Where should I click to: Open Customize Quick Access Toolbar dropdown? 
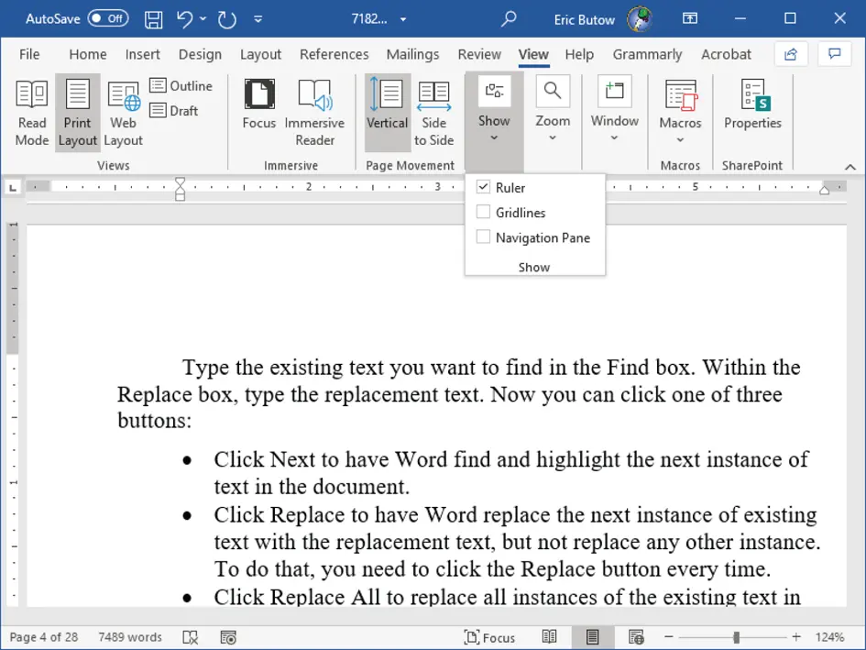(x=258, y=19)
